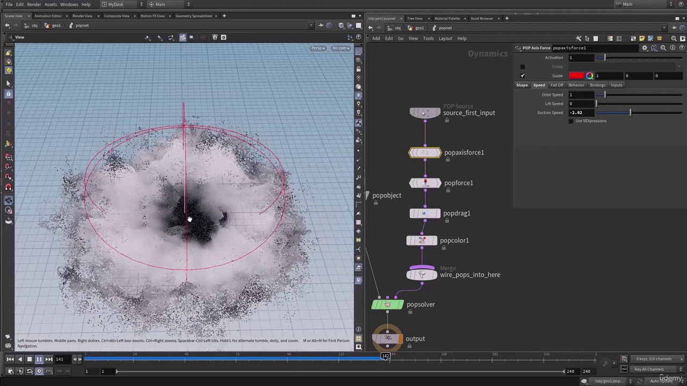Enable Use VEXpressions checkbox
The height and width of the screenshot is (386, 687).
point(571,121)
